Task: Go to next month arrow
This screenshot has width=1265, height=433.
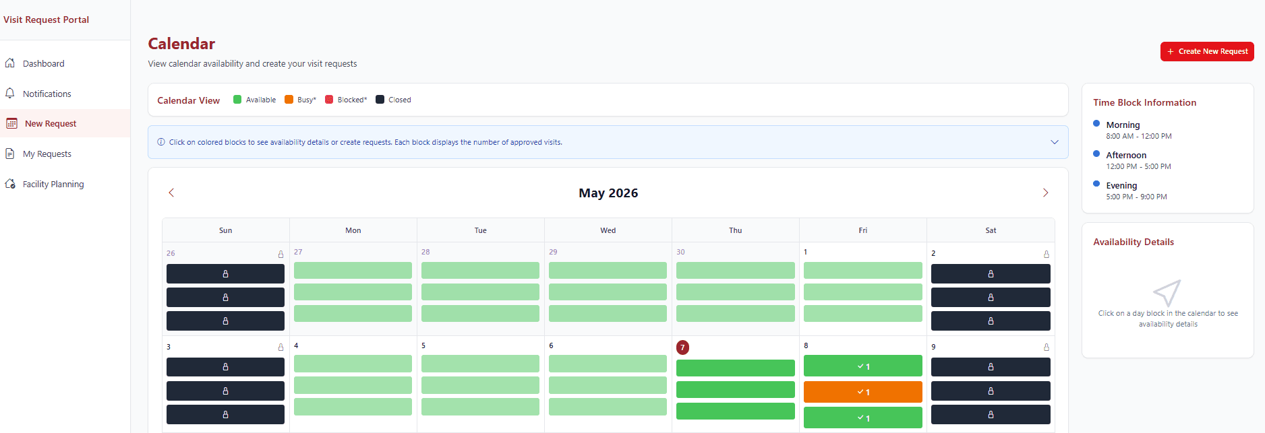Action: coord(1045,193)
